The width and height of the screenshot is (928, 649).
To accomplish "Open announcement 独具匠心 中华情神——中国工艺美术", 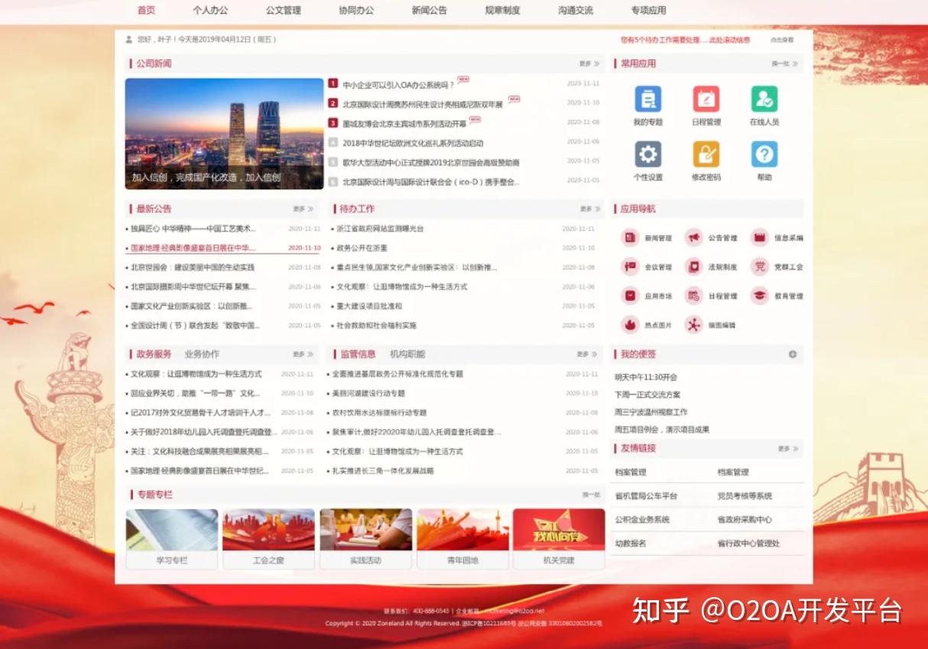I will pos(193,229).
